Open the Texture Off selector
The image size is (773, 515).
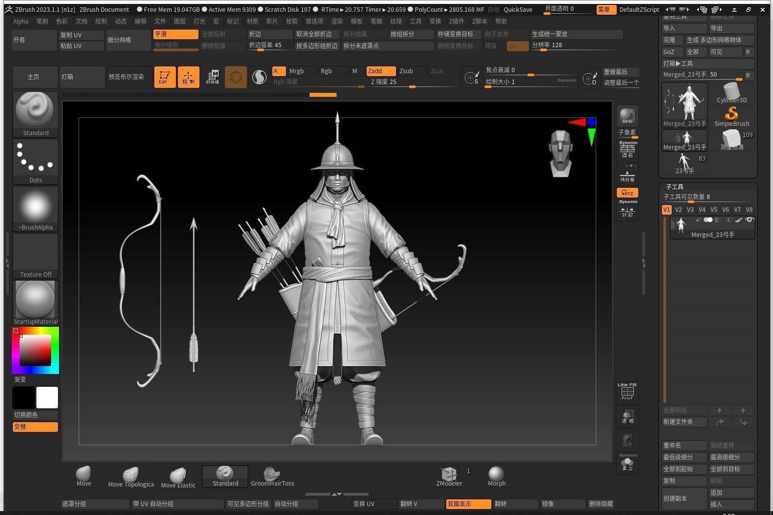35,256
